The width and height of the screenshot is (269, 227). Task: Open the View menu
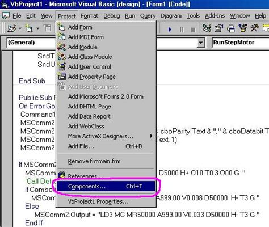[47, 16]
